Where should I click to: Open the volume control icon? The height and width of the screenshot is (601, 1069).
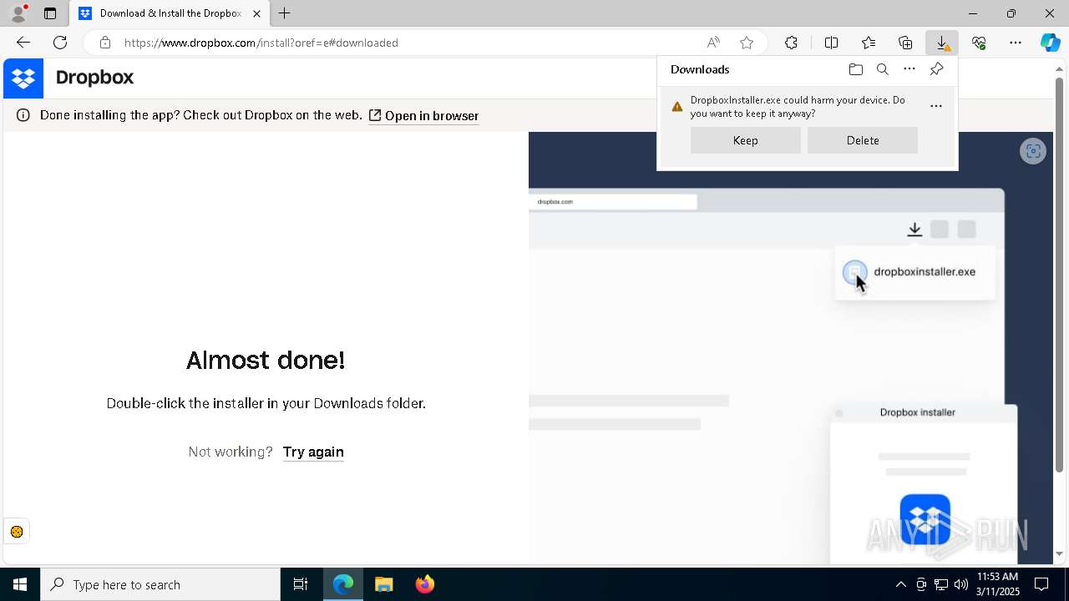tap(961, 584)
